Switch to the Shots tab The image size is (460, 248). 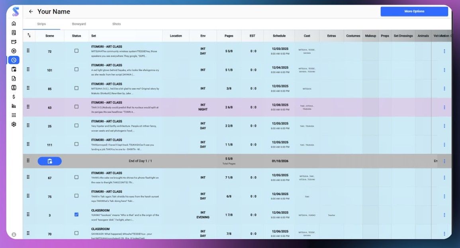pyautogui.click(x=116, y=24)
